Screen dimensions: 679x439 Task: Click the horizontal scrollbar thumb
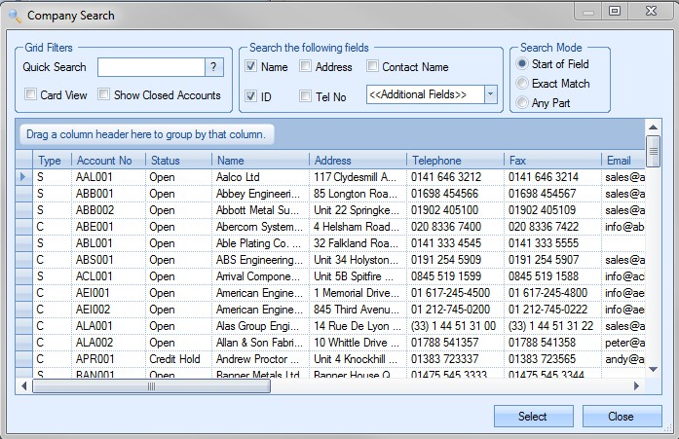(151, 386)
